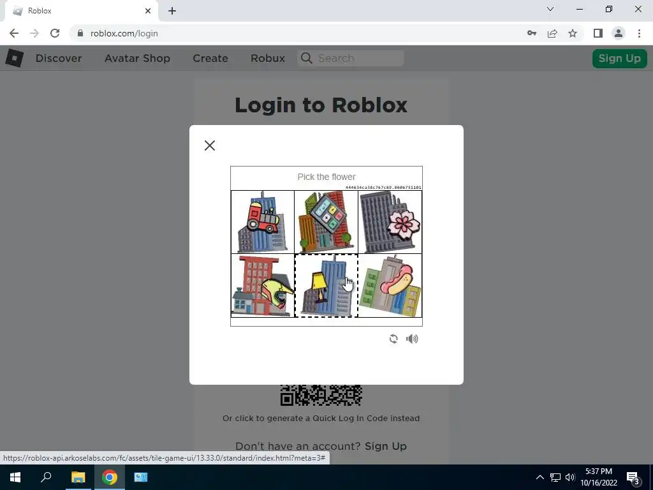
Task: Select the tile with the hot dog
Action: pyautogui.click(x=390, y=286)
